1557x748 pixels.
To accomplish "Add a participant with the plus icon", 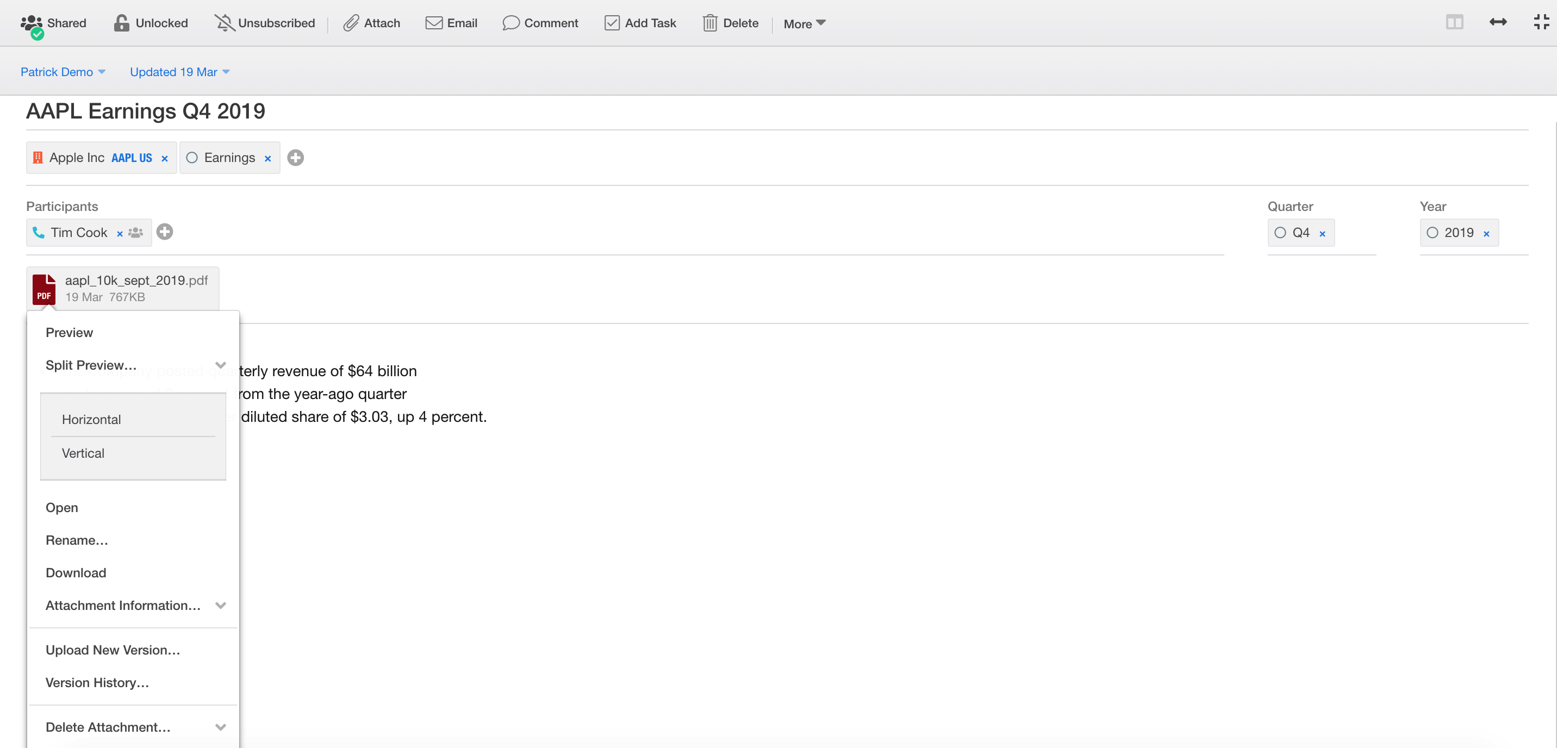I will click(164, 232).
